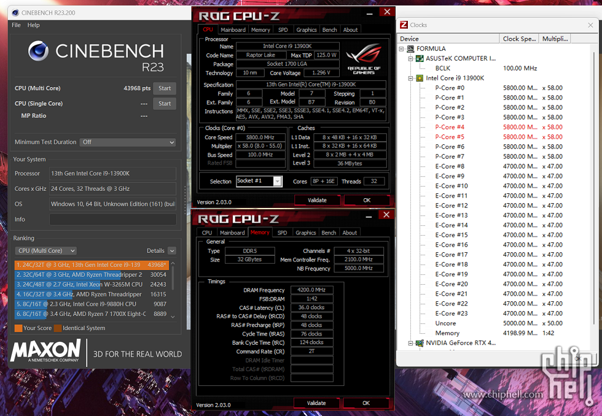The height and width of the screenshot is (416, 602).
Task: Click Validate in upper CPU-Z window
Action: [x=317, y=200]
